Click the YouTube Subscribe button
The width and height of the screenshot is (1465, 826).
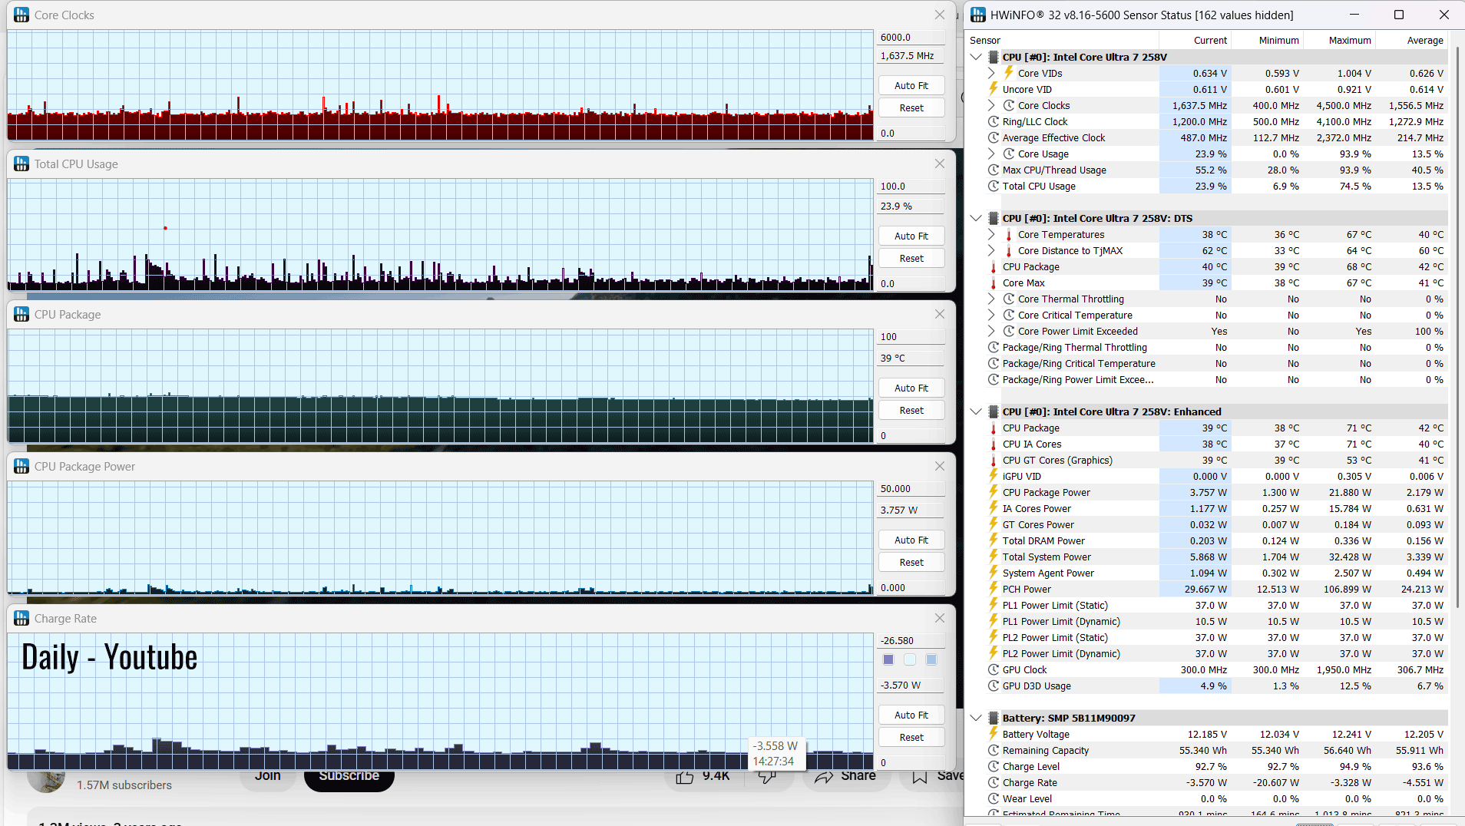pos(349,777)
